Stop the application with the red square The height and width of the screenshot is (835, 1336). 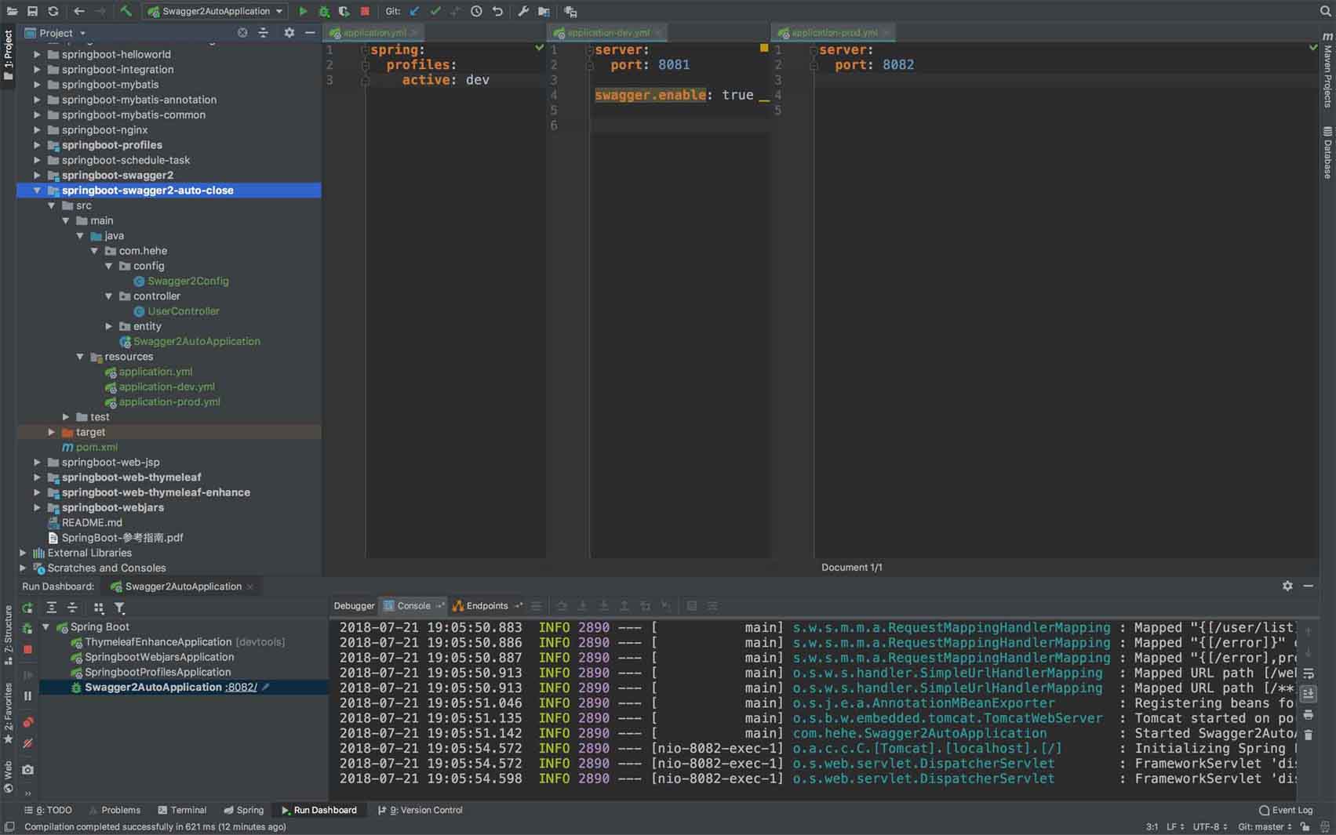[365, 11]
